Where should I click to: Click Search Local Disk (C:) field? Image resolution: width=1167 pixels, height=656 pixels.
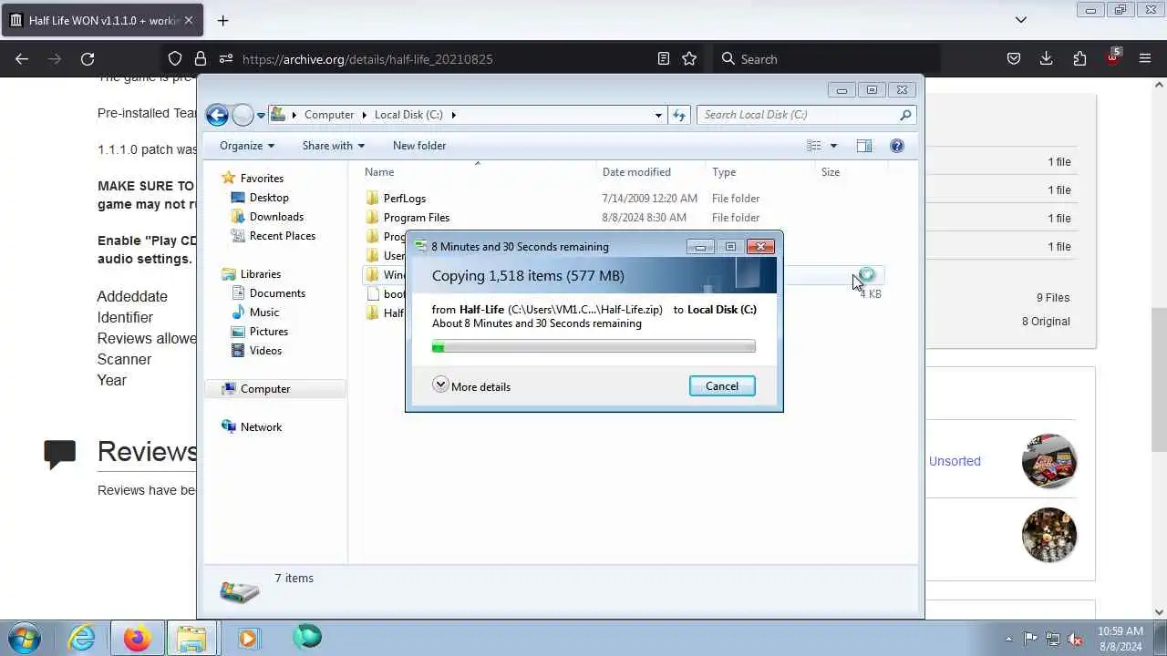806,115
